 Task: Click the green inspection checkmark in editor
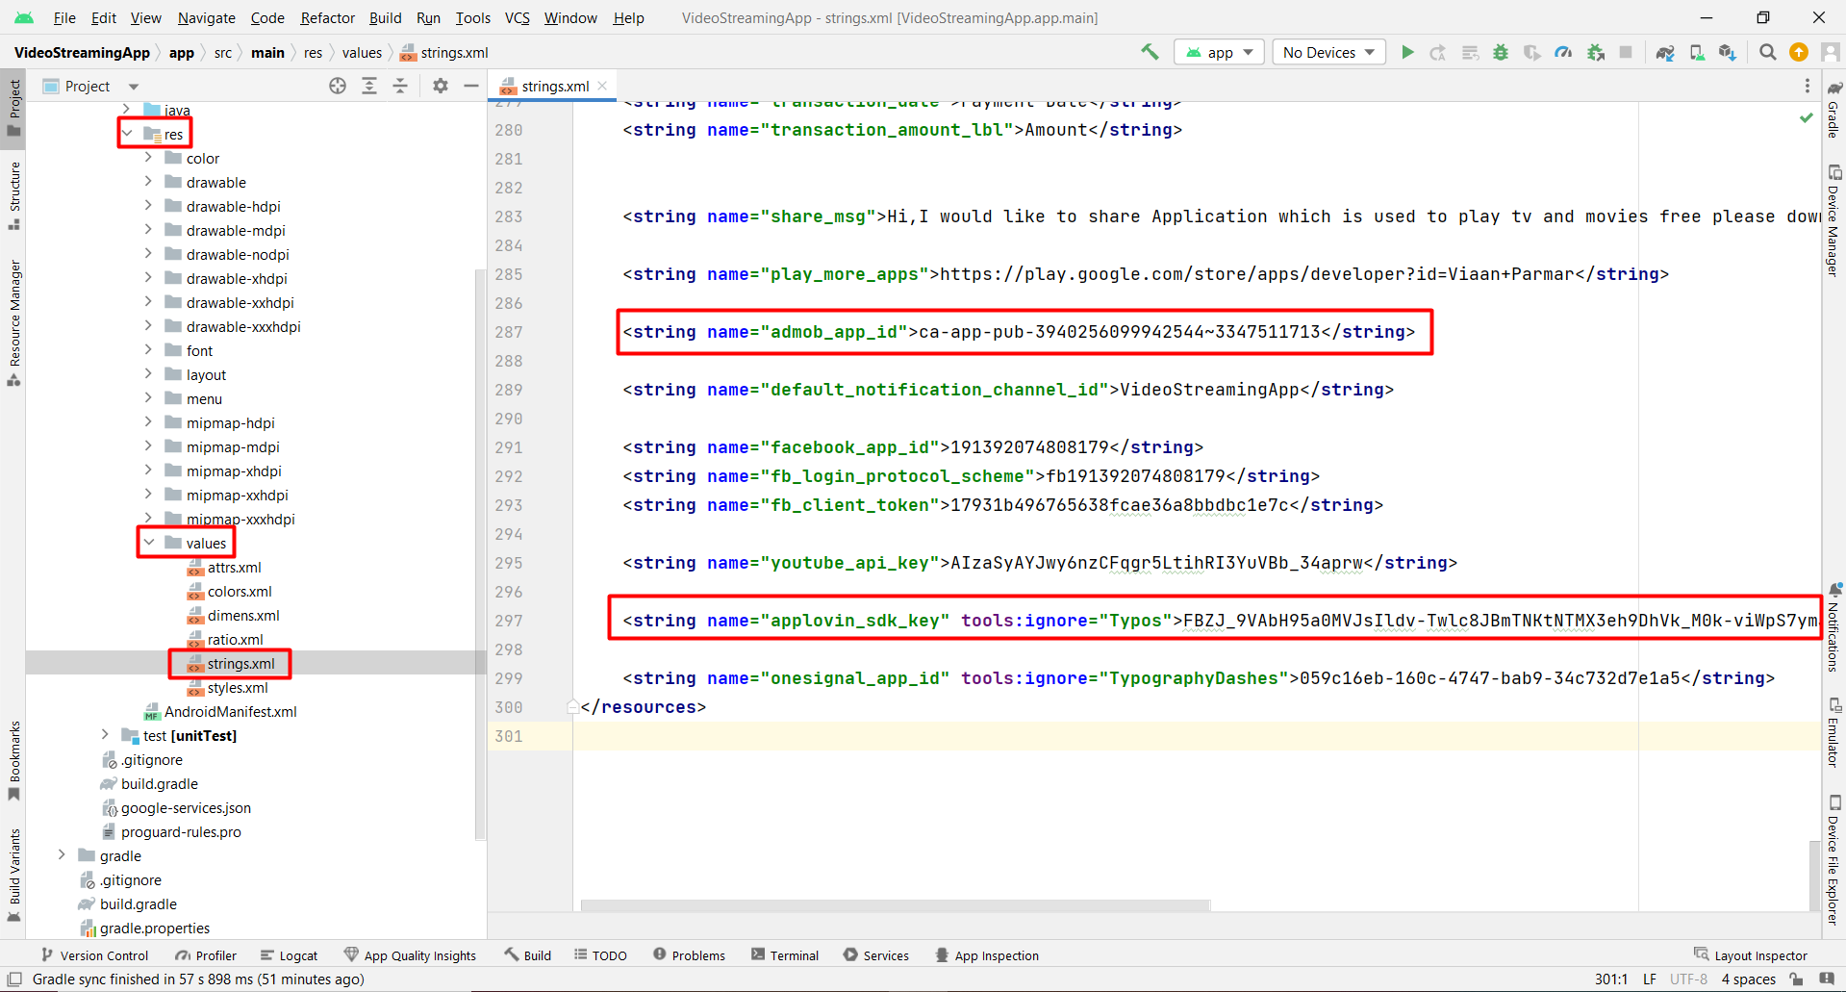pos(1806,117)
